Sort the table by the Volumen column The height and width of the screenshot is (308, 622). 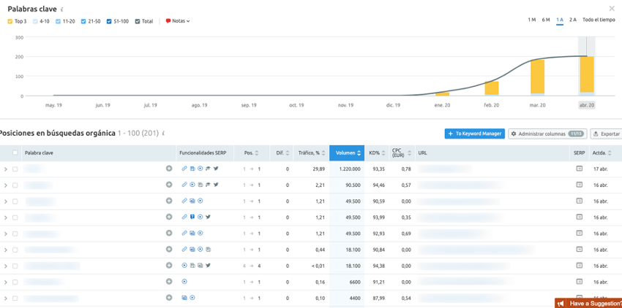(346, 153)
